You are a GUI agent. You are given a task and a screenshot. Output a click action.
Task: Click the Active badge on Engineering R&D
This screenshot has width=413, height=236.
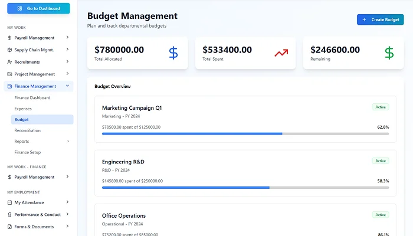[x=381, y=160]
